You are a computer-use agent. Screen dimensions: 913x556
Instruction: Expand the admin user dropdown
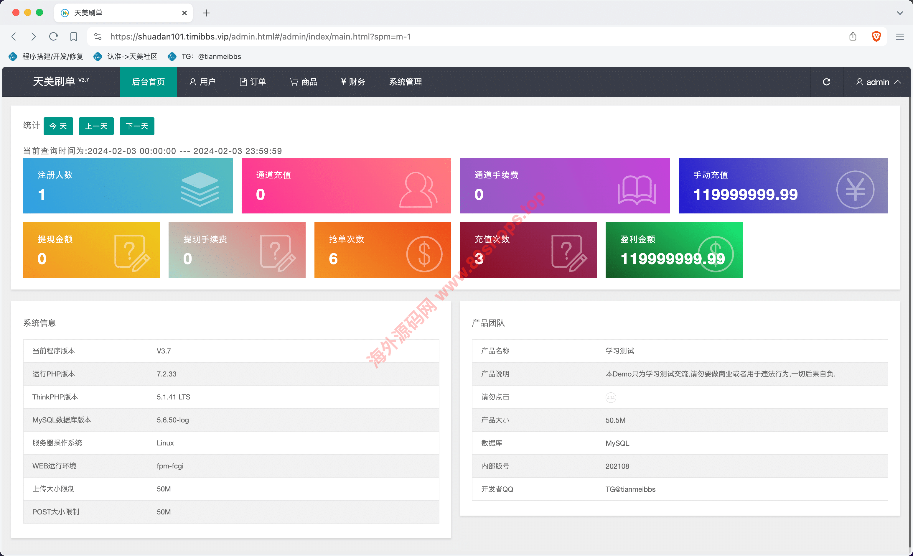click(x=877, y=82)
